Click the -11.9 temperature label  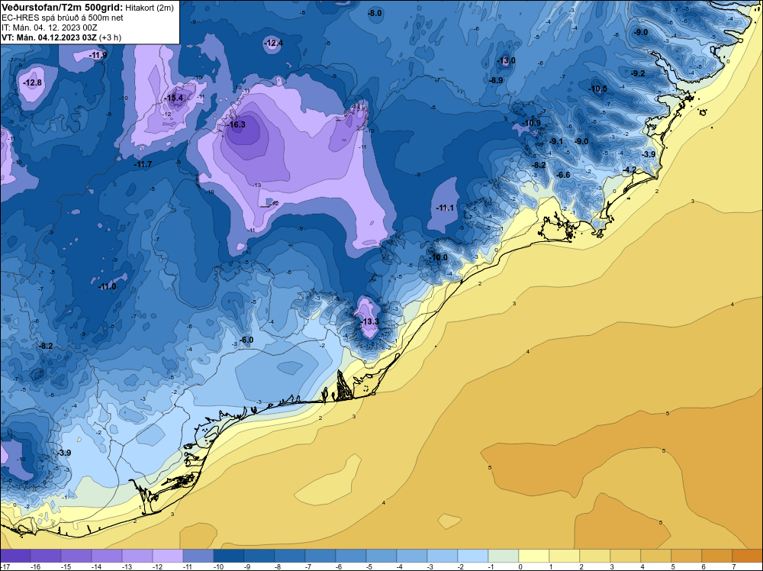click(x=98, y=56)
